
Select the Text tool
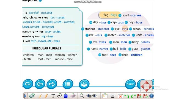click(x=53, y=96)
